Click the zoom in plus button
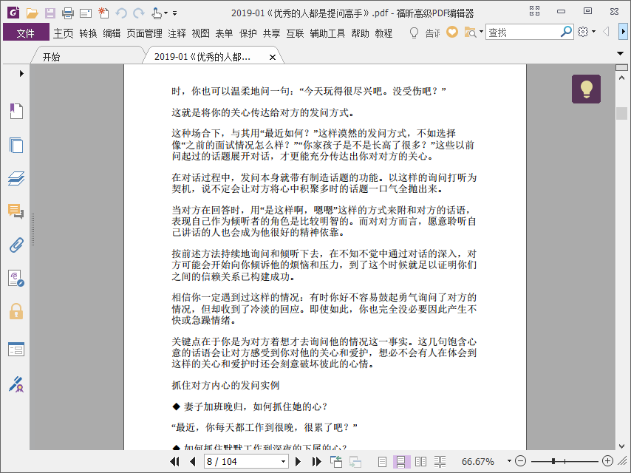 tap(607, 461)
